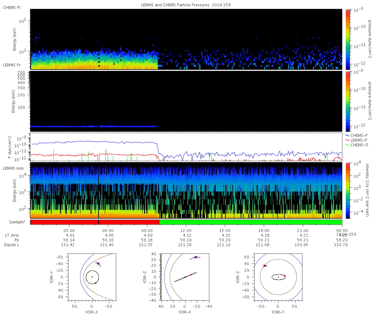Image resolution: width=380 pixels, height=316 pixels.
Task: Select the green segment of the Sunlight bar
Action: 250,222
